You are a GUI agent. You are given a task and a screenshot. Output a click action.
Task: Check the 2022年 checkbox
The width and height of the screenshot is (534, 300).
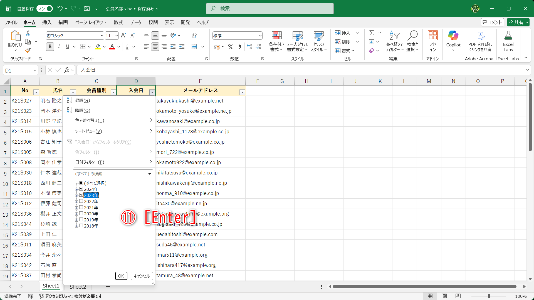pyautogui.click(x=81, y=201)
